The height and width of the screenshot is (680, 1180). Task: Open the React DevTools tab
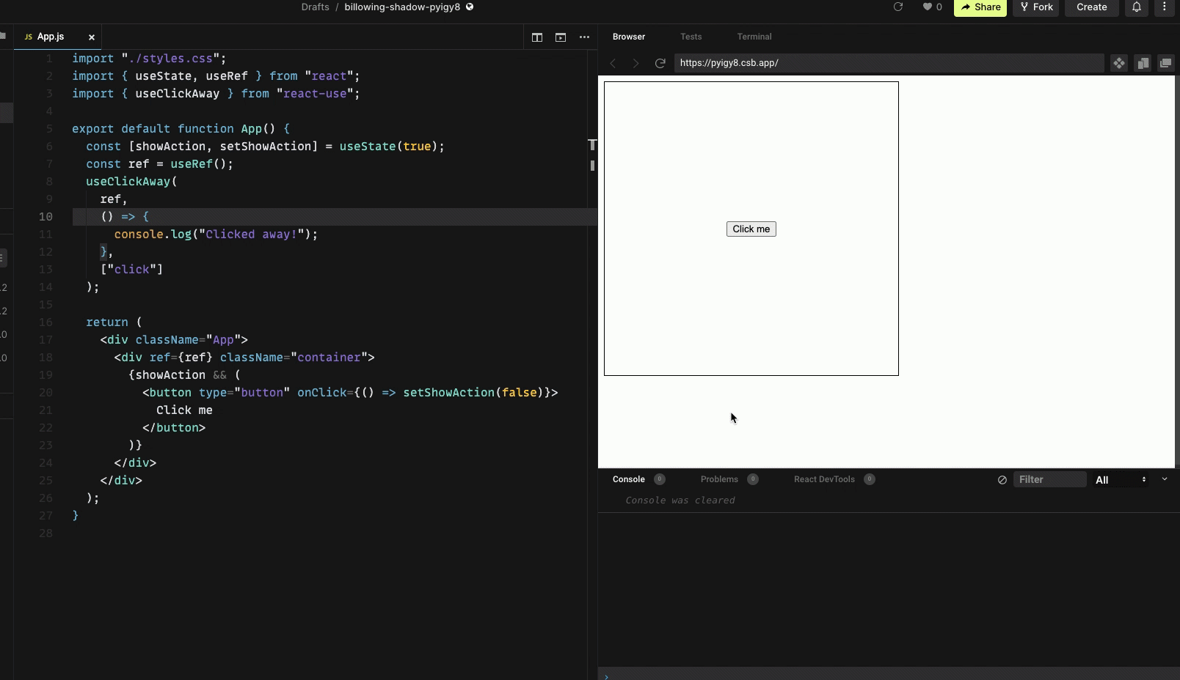tap(824, 479)
